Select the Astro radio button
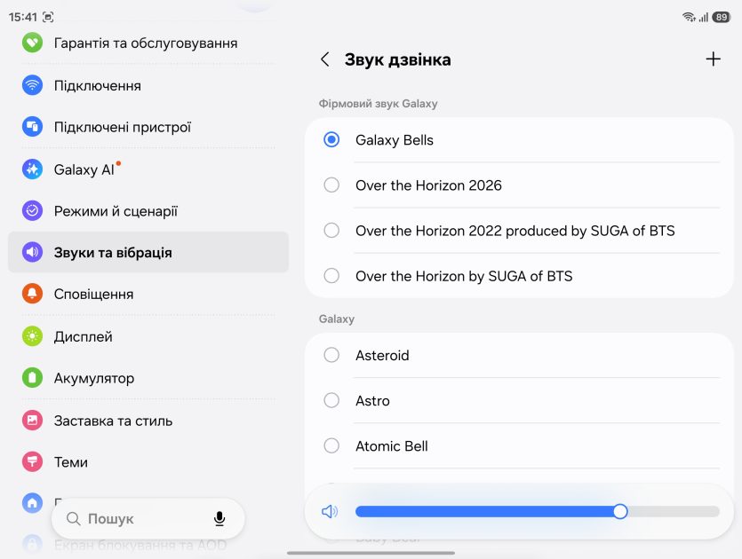The height and width of the screenshot is (559, 742). (331, 400)
